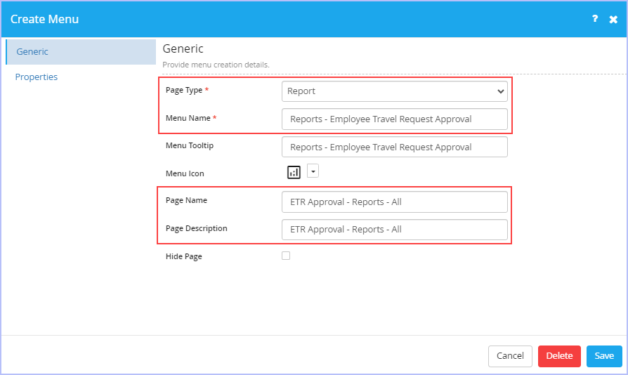The image size is (628, 375).
Task: Focus the Page Description input field
Action: coord(395,230)
